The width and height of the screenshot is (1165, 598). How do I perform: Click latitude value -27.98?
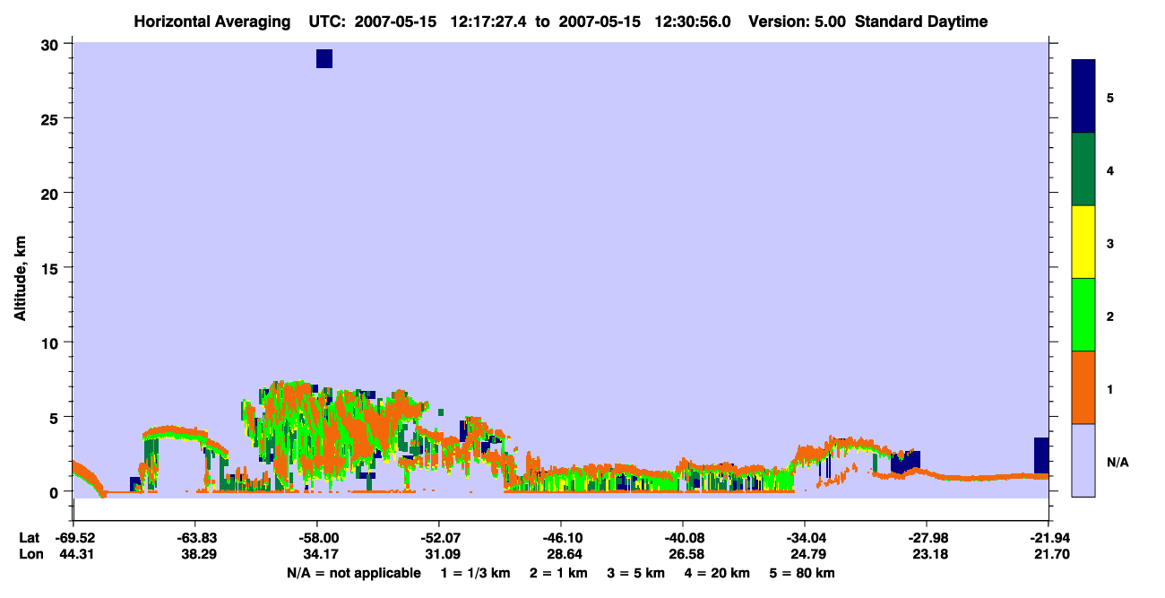pos(927,537)
